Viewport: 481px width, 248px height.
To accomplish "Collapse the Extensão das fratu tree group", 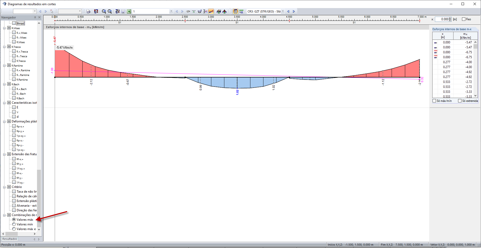I will [4, 154].
